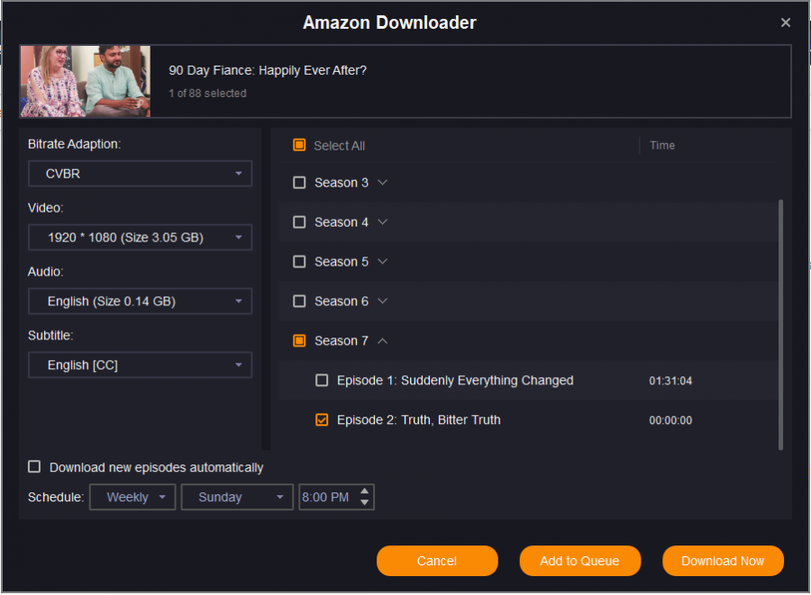Viewport: 811px width, 595px height.
Task: Select the Season 3 label
Action: click(x=342, y=183)
